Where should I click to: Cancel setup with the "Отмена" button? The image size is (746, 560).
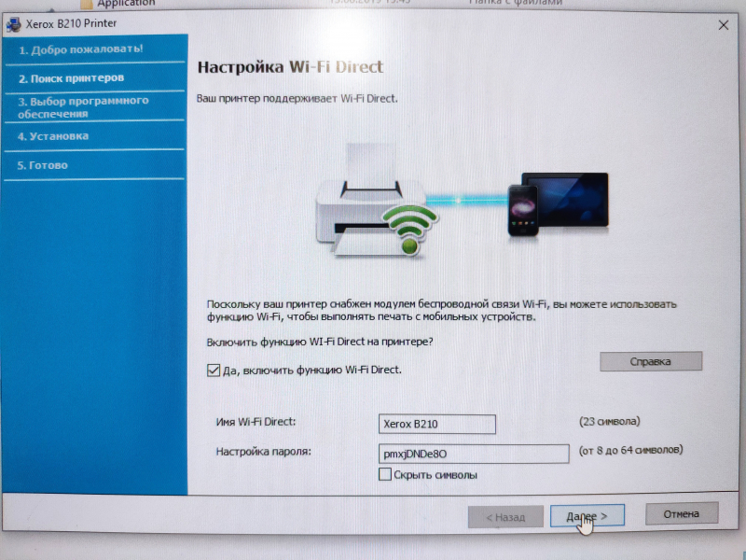point(681,513)
